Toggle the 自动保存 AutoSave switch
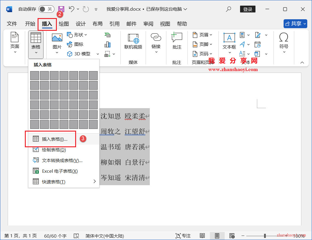 pos(46,9)
